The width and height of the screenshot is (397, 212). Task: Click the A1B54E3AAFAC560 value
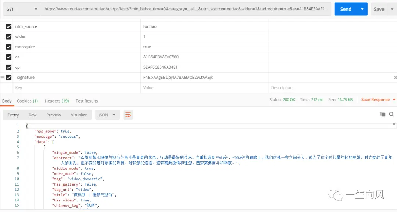[x=161, y=57]
